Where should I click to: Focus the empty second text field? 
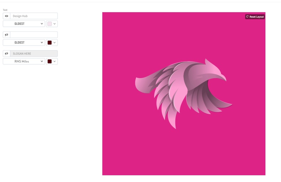click(x=34, y=35)
